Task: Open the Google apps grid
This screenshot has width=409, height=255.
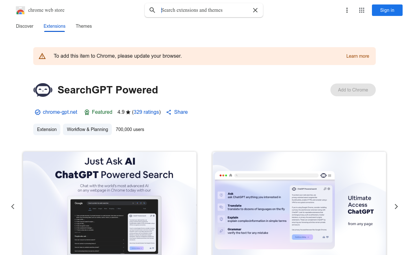Action: (362, 10)
